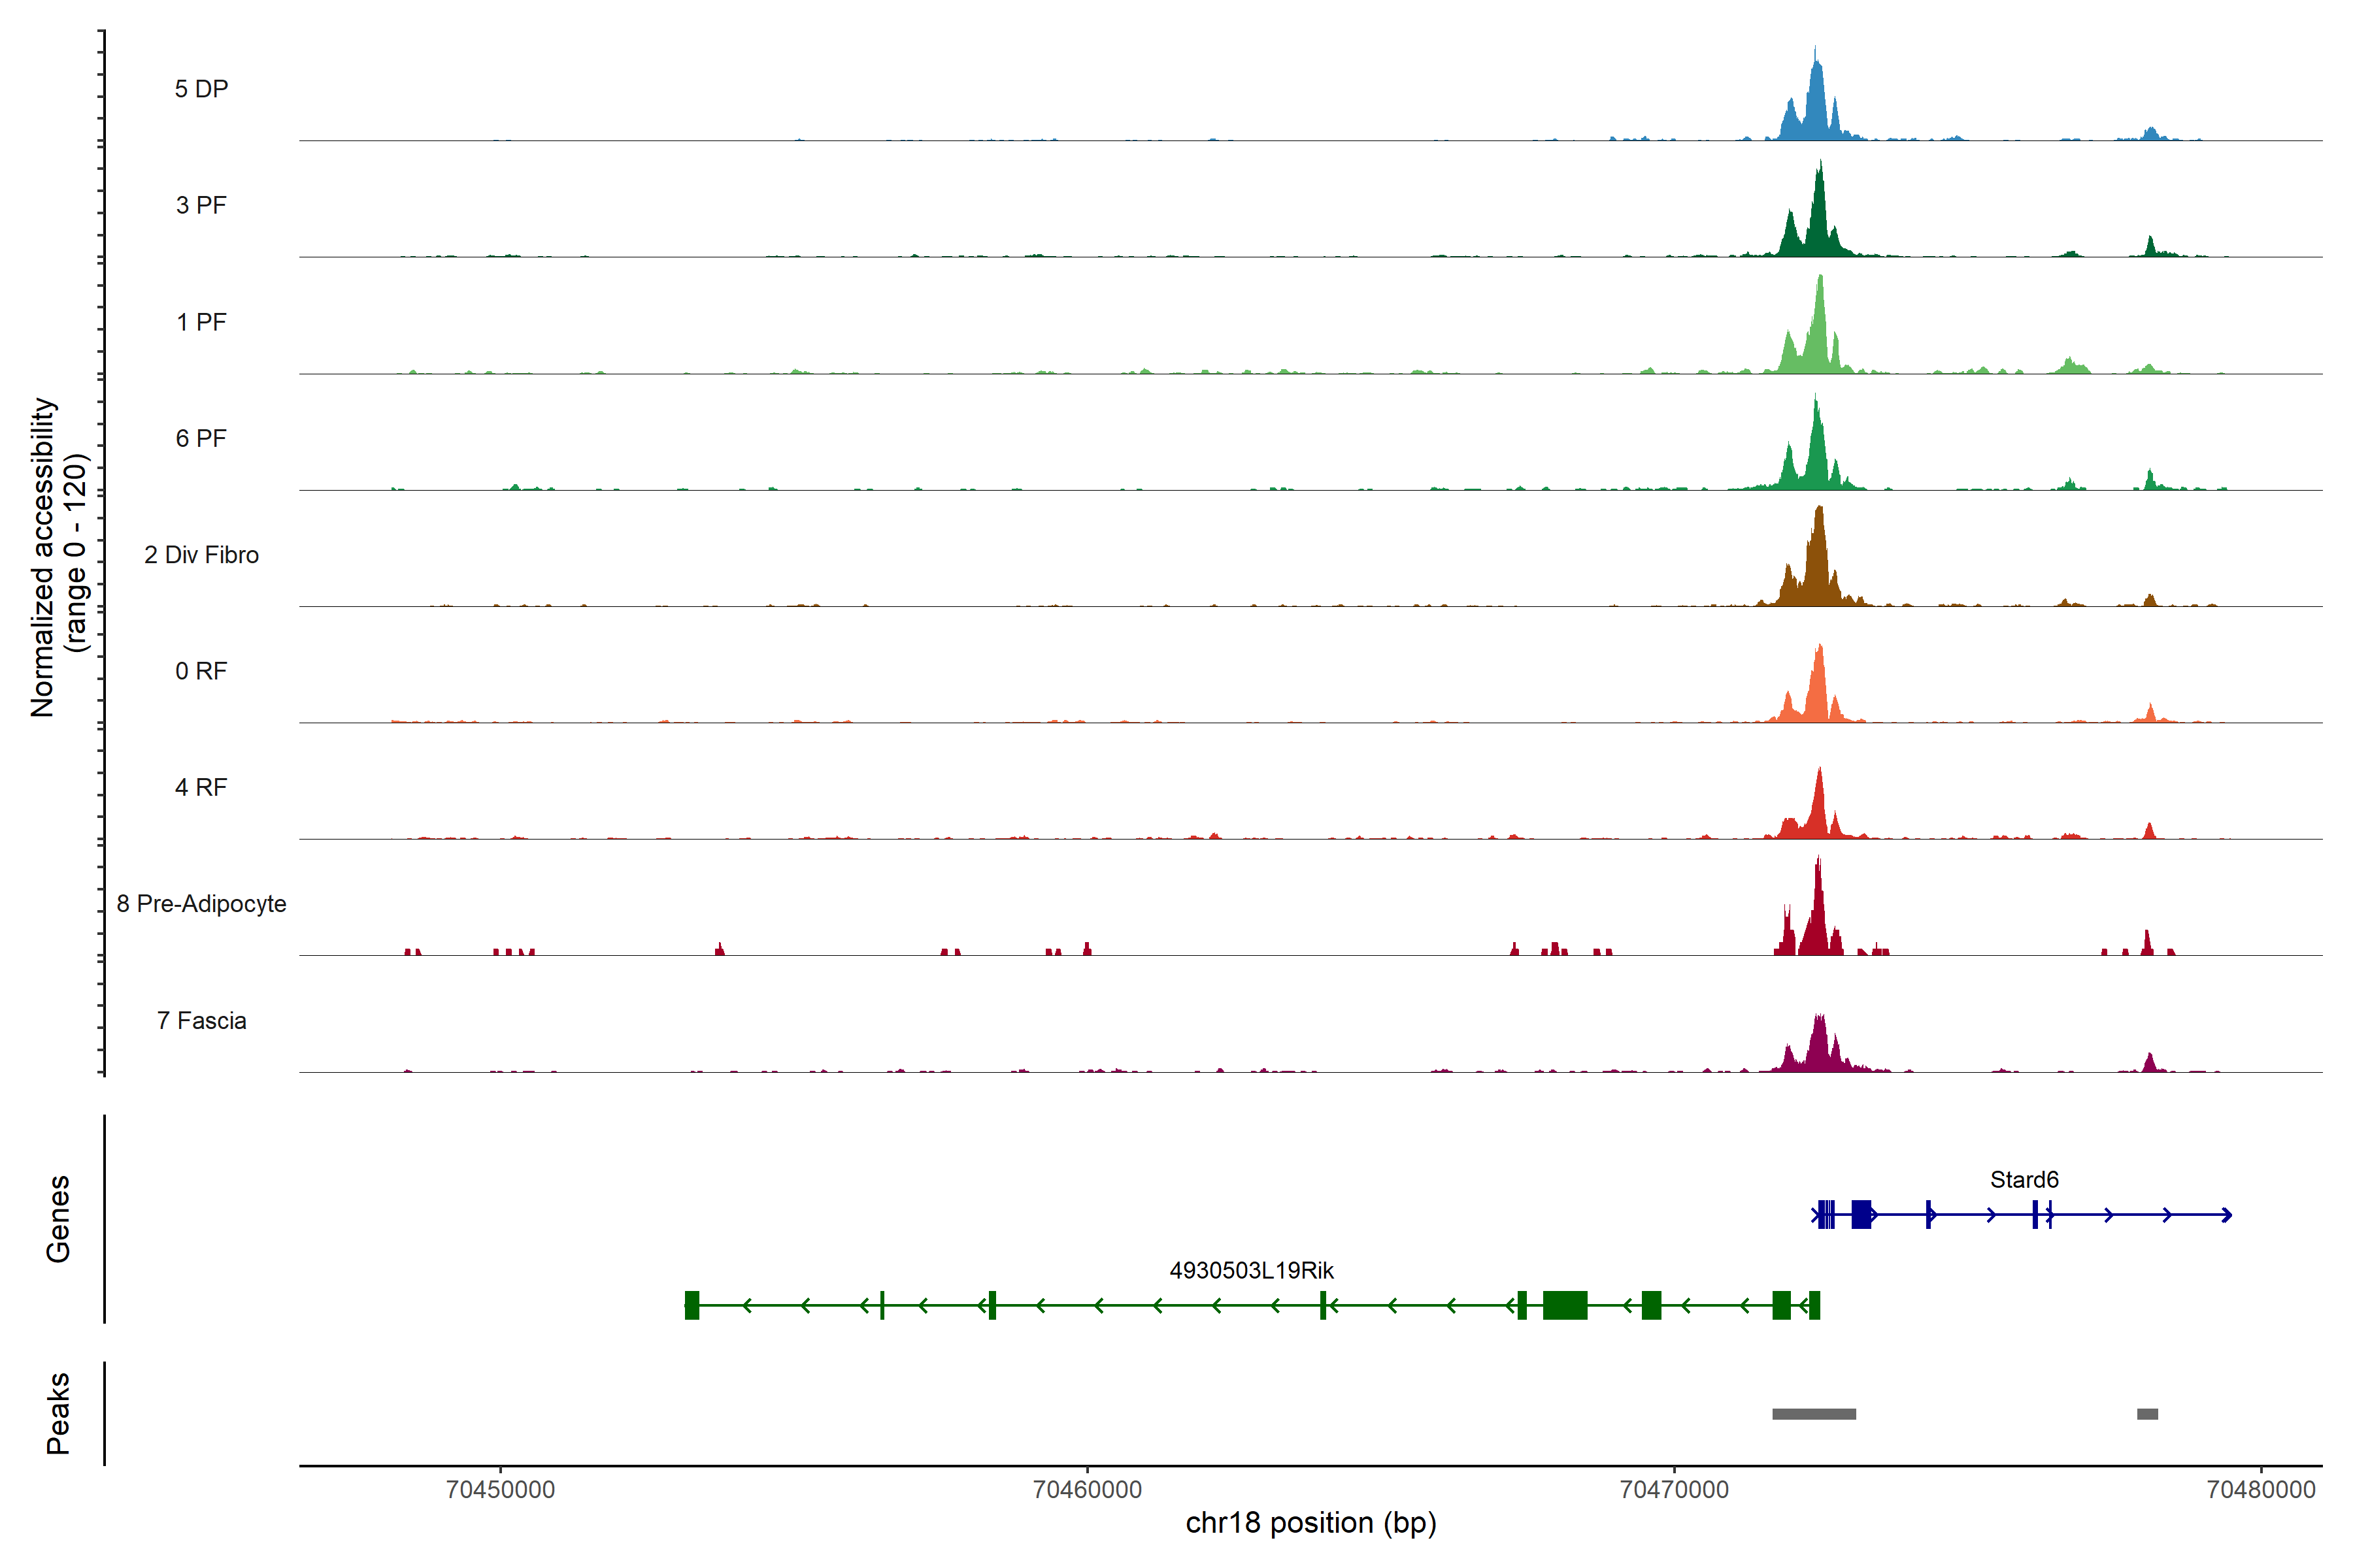
Task: Click the Stard6 gene name
Action: pos(2024,1180)
